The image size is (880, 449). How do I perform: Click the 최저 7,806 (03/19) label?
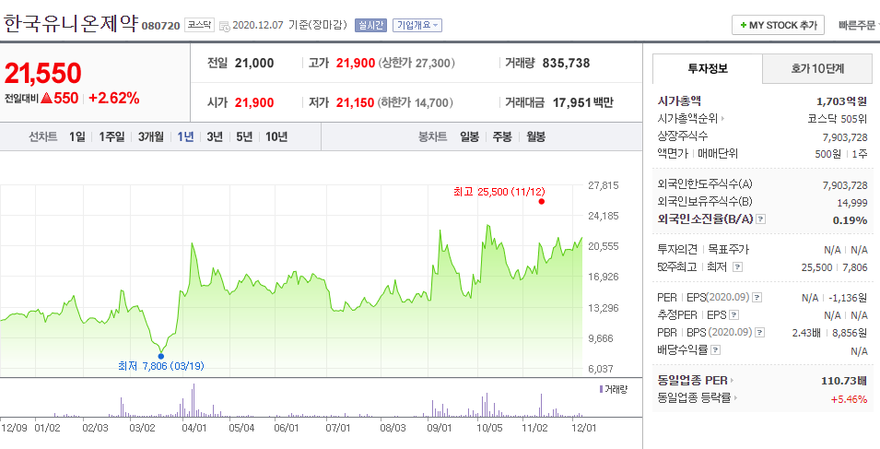[x=161, y=366]
